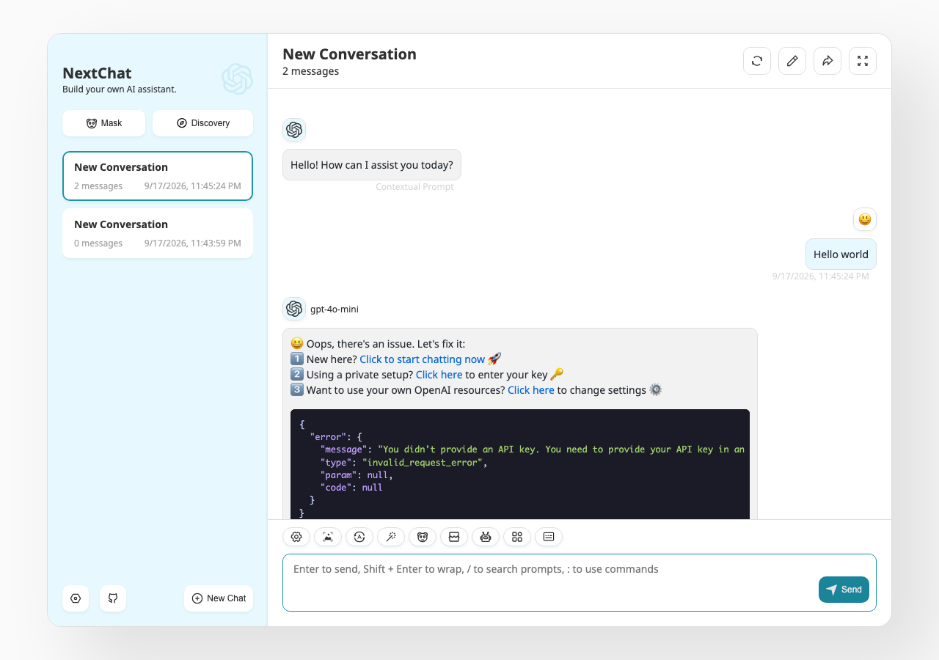The width and height of the screenshot is (939, 660).
Task: Click the "invalid_request_error" value in code block
Action: [422, 463]
